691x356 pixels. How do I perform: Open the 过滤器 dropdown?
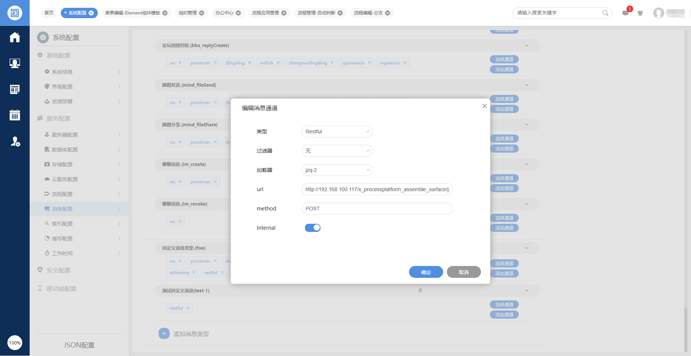pos(337,151)
